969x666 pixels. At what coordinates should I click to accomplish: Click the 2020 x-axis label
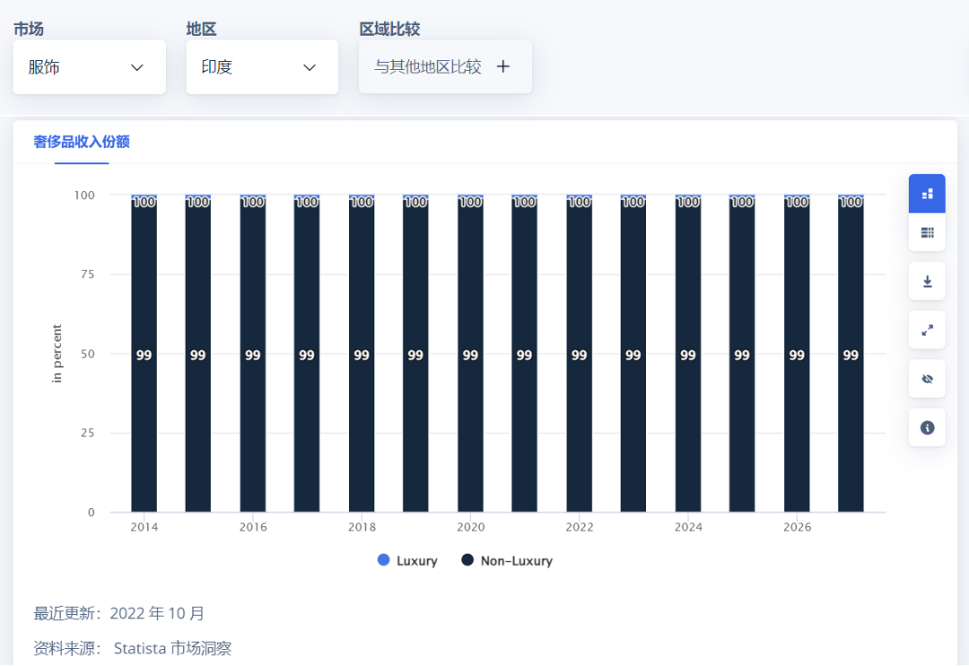470,527
